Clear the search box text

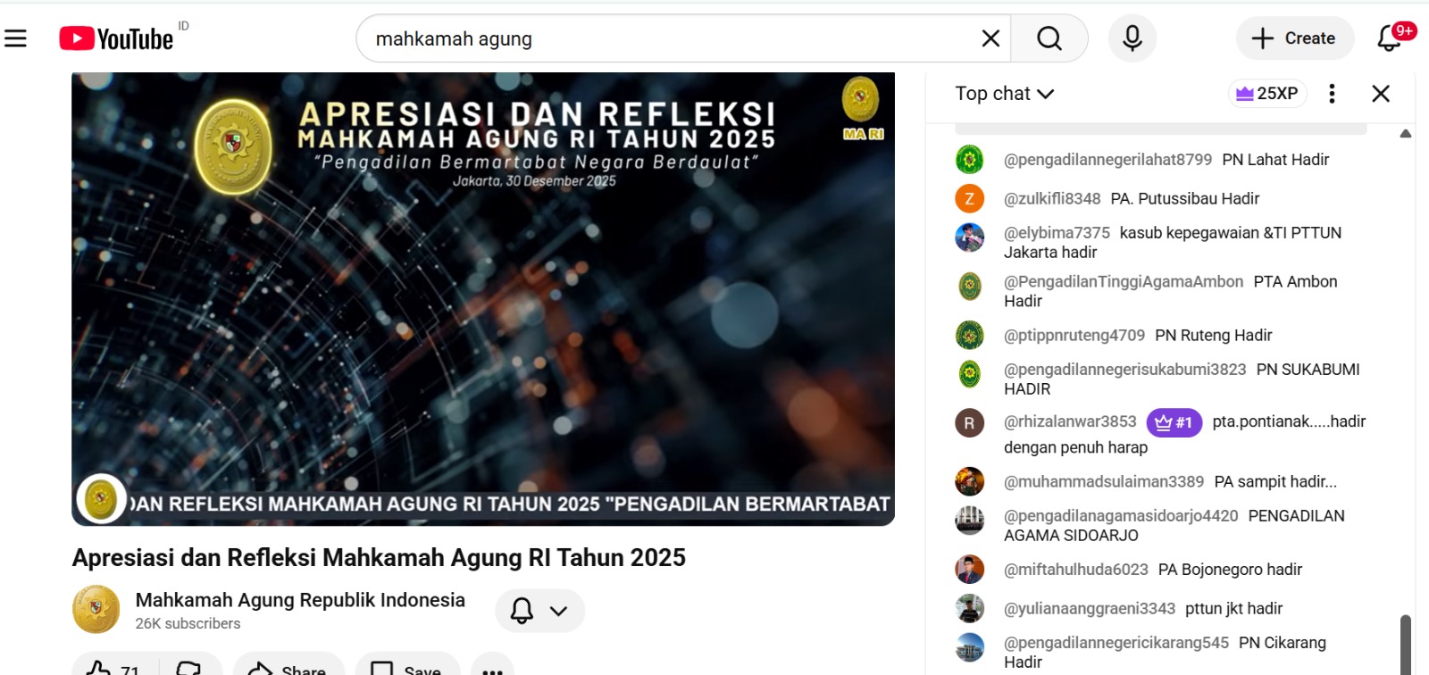point(990,38)
